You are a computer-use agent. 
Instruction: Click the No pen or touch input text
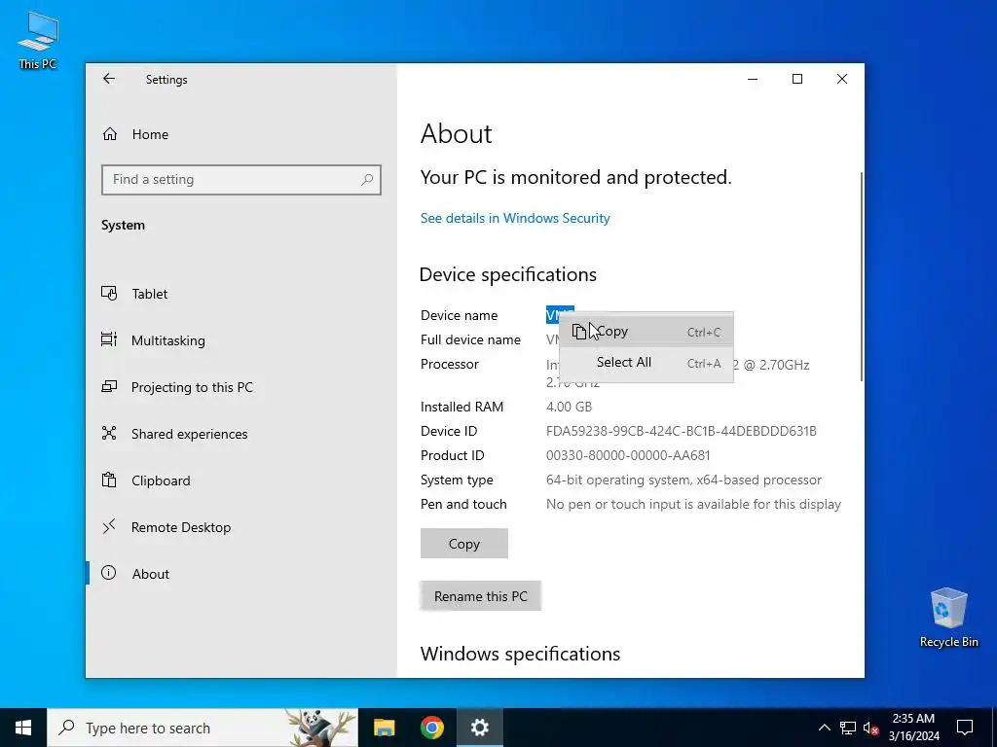pos(693,504)
